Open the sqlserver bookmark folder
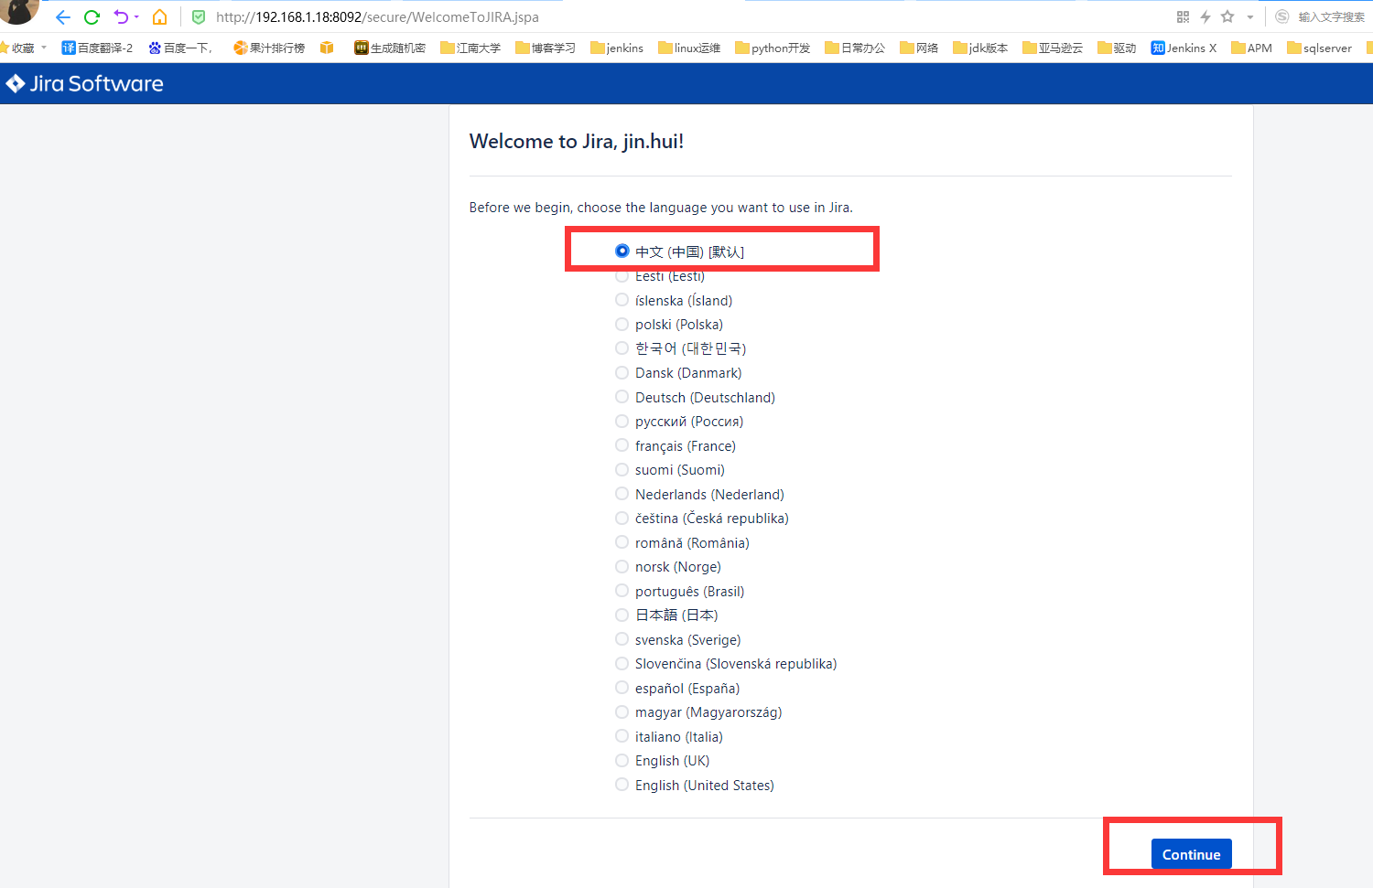Viewport: 1373px width, 888px height. pyautogui.click(x=1319, y=48)
